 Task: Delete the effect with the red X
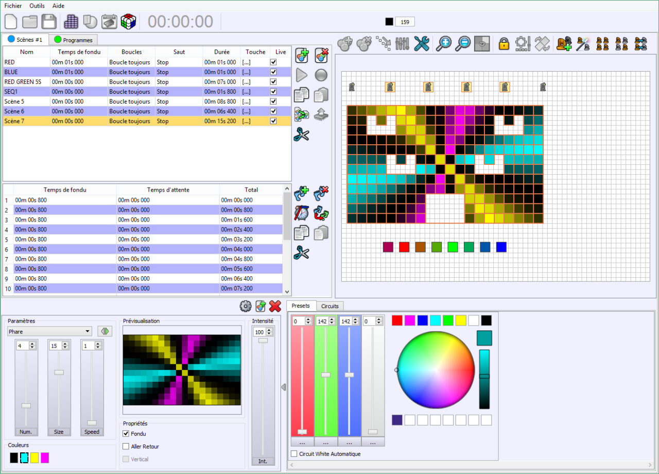click(275, 306)
